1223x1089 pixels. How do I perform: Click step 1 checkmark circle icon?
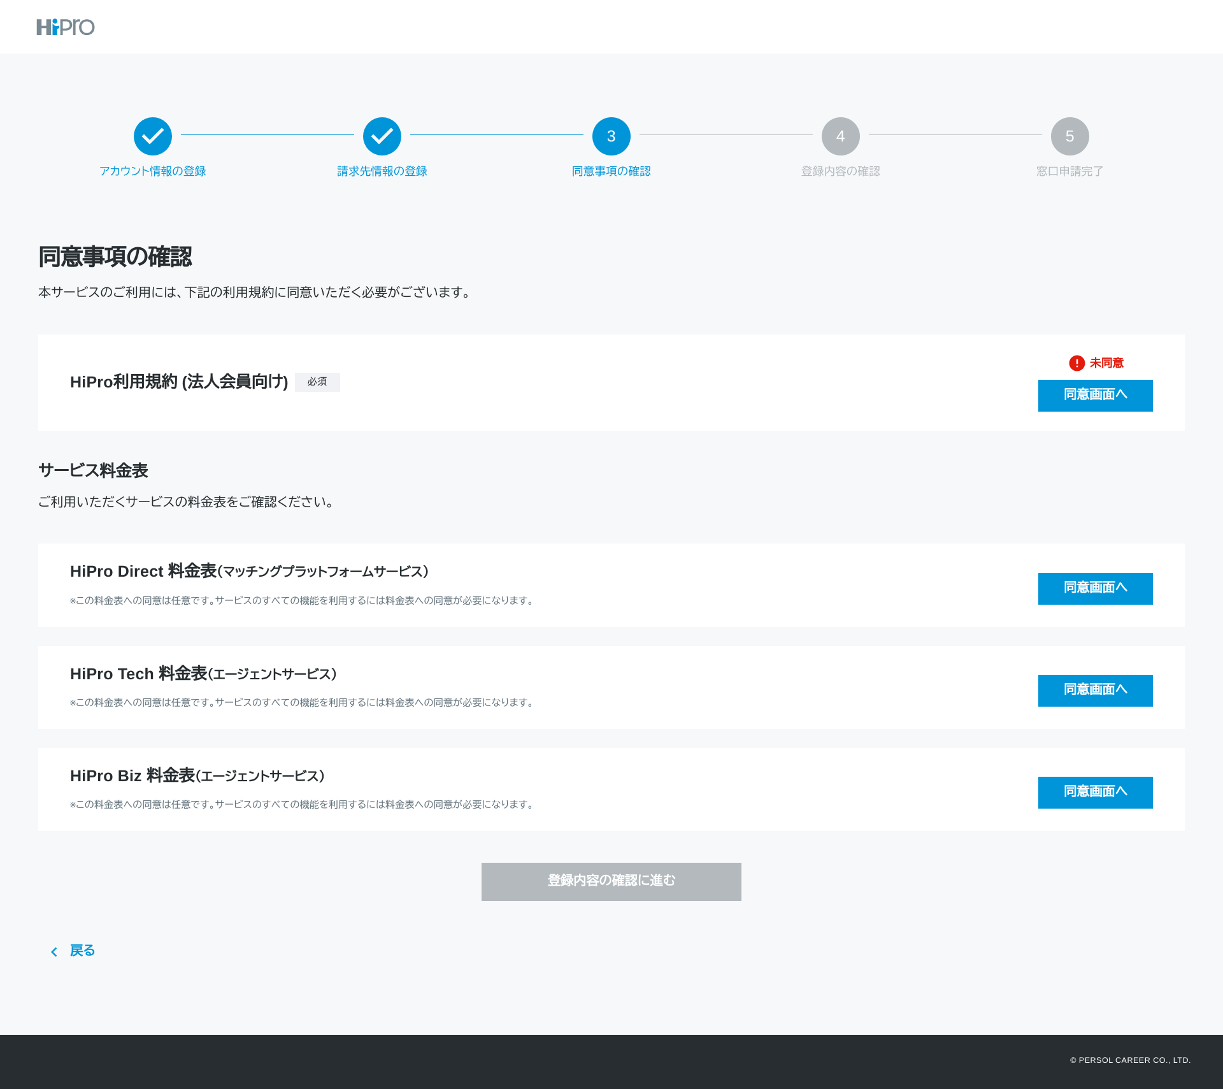coord(153,136)
